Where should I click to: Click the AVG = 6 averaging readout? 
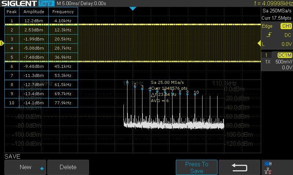point(160,101)
